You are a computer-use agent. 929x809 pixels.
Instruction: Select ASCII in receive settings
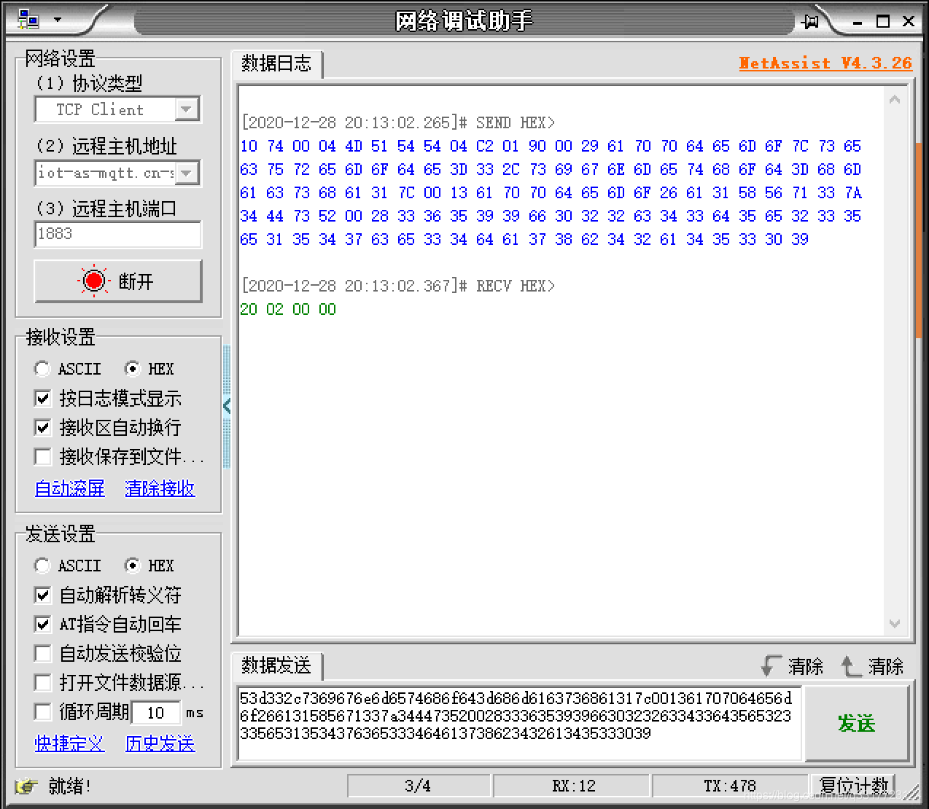click(x=68, y=369)
